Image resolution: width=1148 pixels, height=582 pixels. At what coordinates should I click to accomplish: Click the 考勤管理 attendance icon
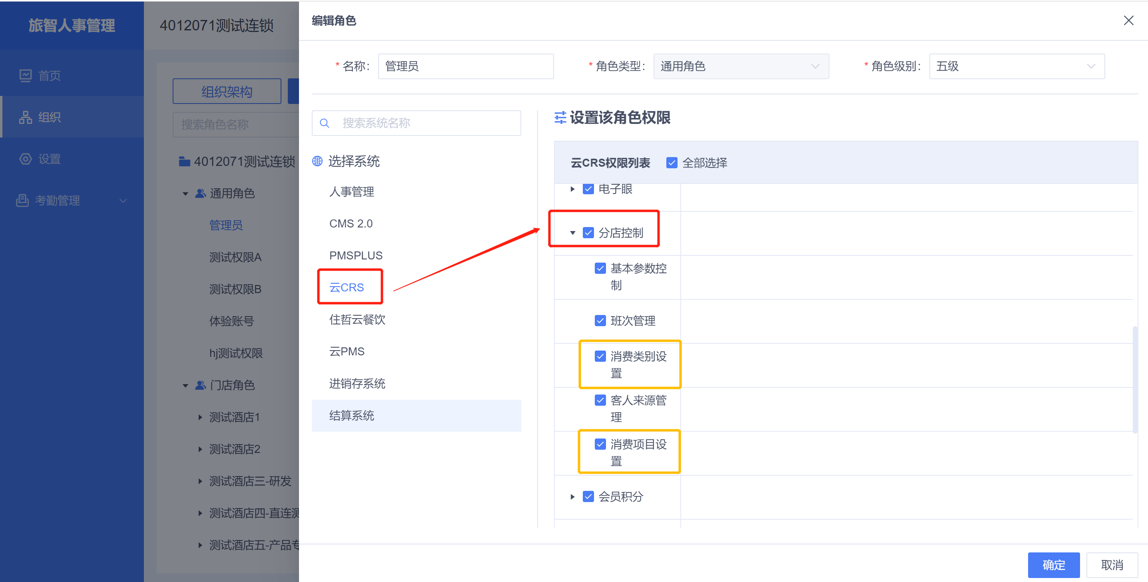coord(22,201)
